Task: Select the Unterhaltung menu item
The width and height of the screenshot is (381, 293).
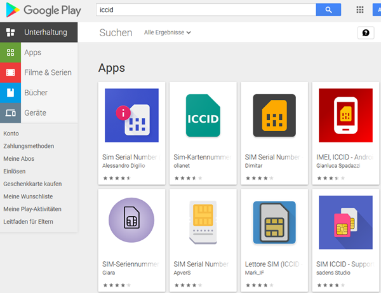Action: 39,32
